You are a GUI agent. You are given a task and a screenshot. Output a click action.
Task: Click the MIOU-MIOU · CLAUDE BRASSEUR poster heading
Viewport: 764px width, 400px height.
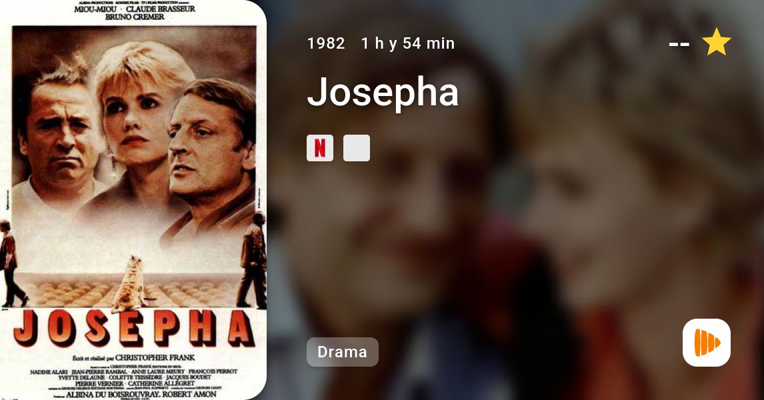[135, 9]
